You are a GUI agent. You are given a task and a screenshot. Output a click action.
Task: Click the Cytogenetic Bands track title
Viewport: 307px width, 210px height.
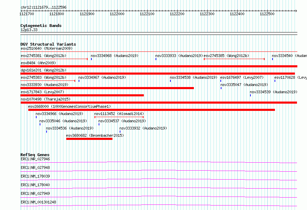coord(41,26)
